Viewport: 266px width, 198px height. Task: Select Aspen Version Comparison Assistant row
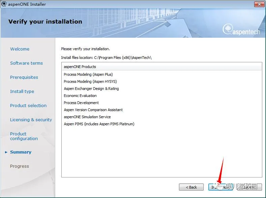[162, 110]
